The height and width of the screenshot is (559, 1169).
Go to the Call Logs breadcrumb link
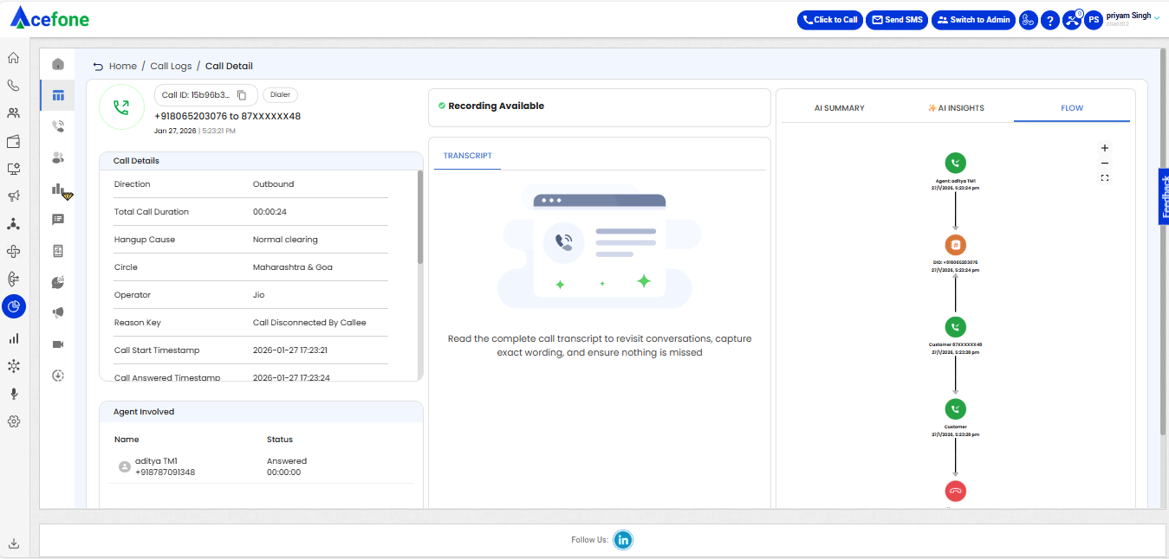[x=171, y=67]
